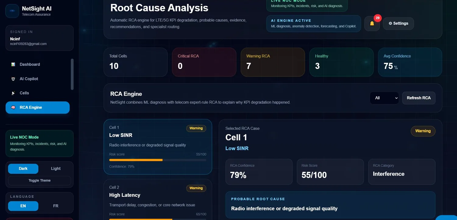Click the AI Copilot robot icon
This screenshot has height=220, width=457.
pos(13,79)
